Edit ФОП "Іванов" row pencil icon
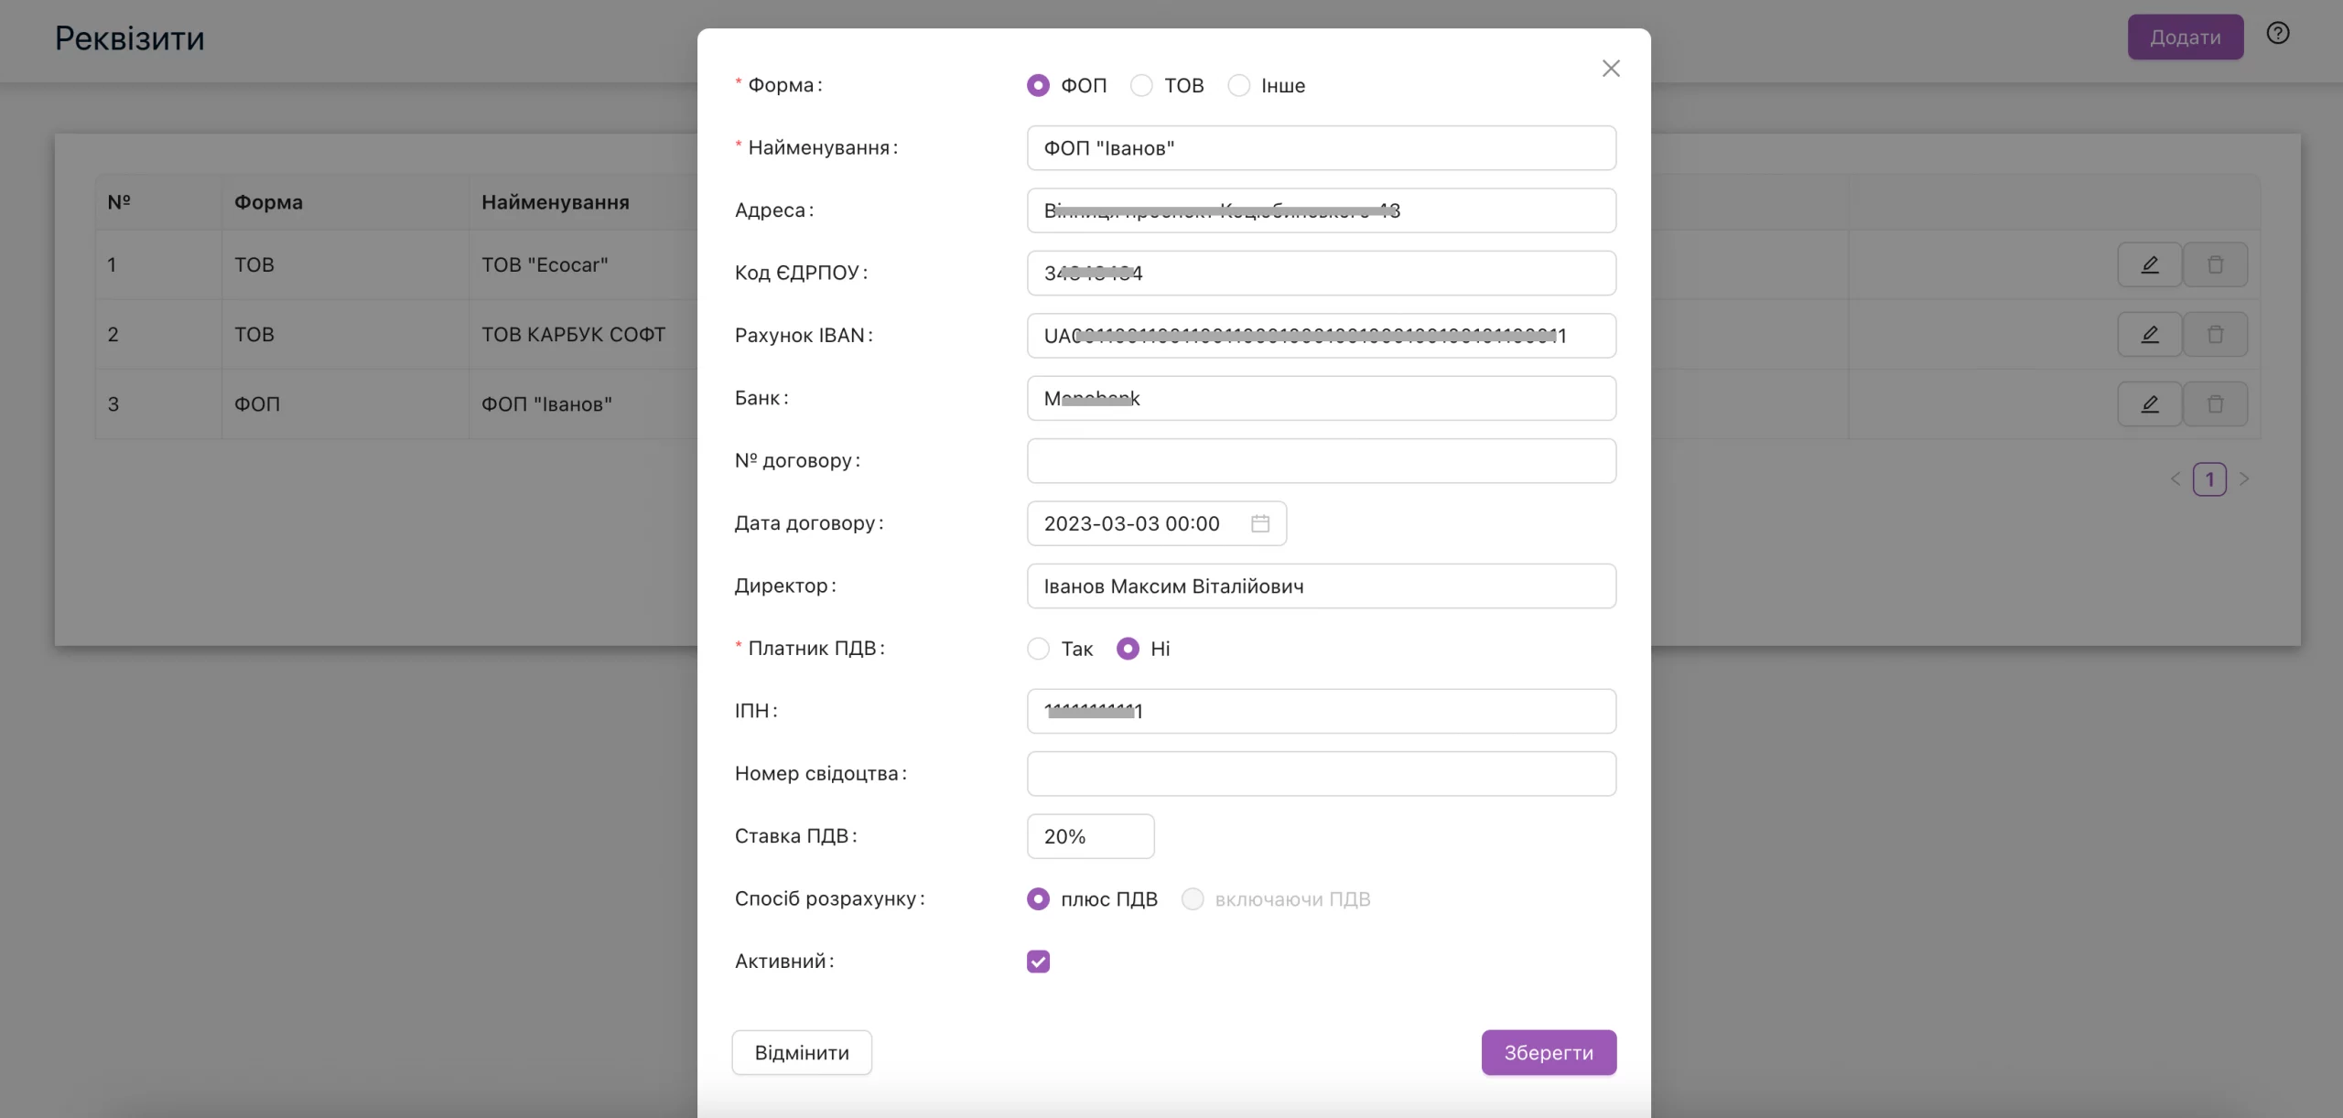 [x=2149, y=404]
